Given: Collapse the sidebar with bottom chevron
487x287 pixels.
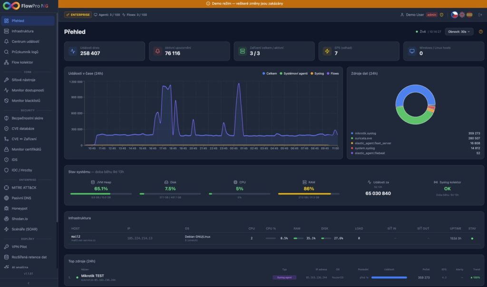Looking at the screenshot, I should [x=29, y=283].
